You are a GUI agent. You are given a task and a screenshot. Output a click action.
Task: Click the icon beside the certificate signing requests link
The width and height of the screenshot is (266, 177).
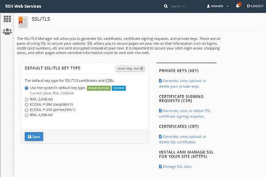tap(160, 110)
